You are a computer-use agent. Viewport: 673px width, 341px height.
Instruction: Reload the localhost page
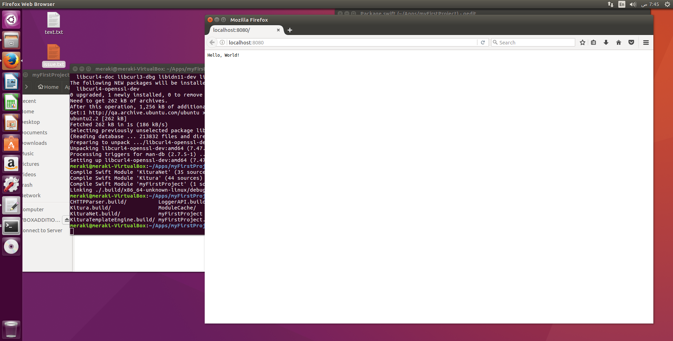483,42
